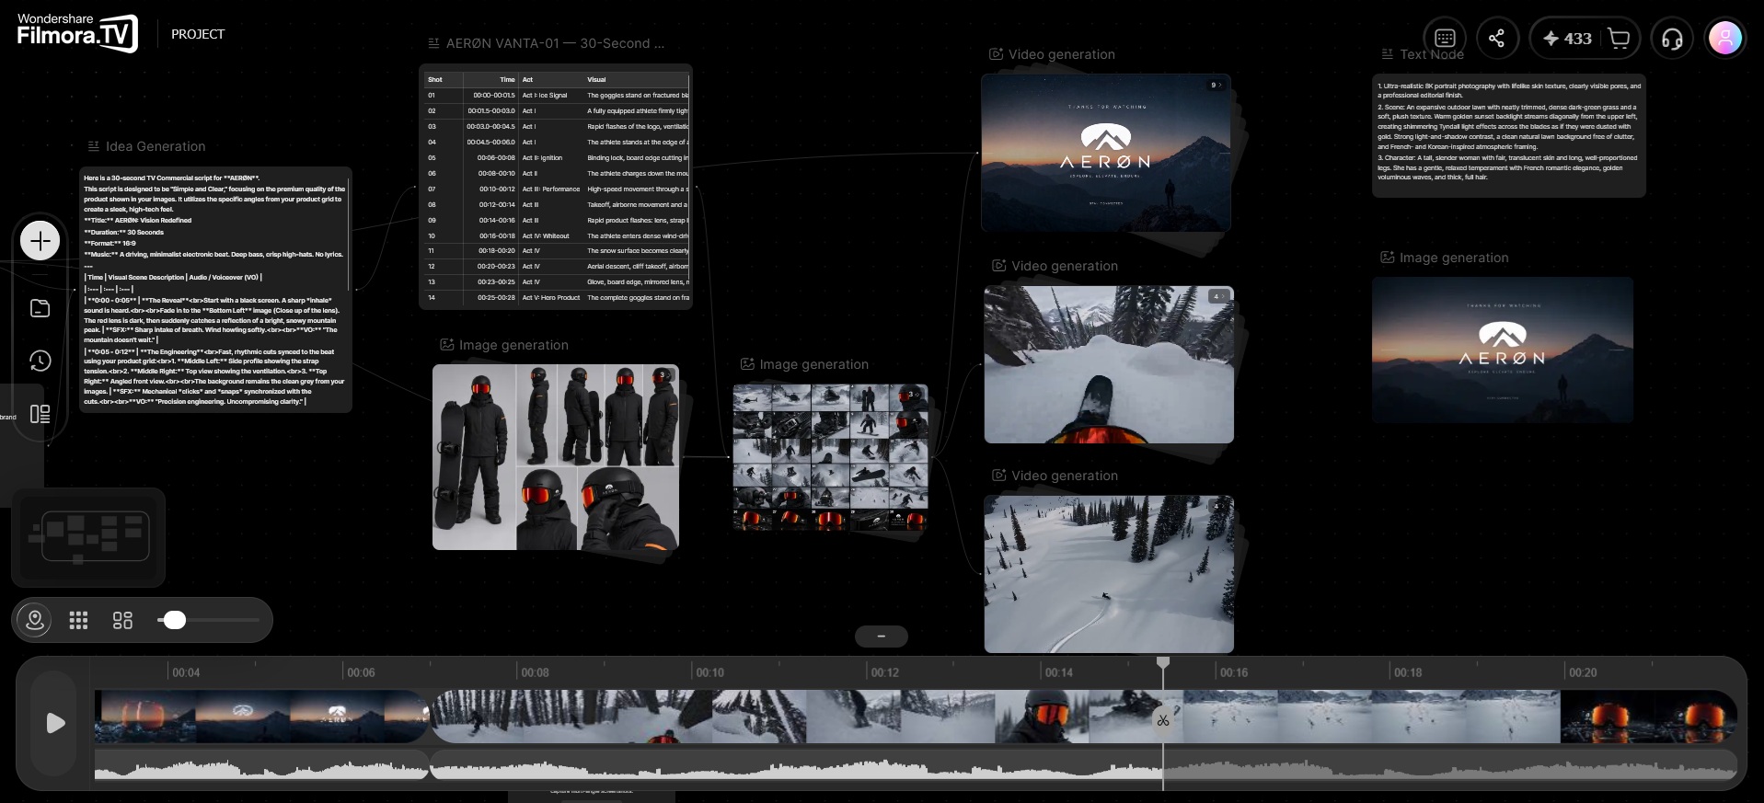Expand stack count badge on aerial slope video

[x=1218, y=506]
